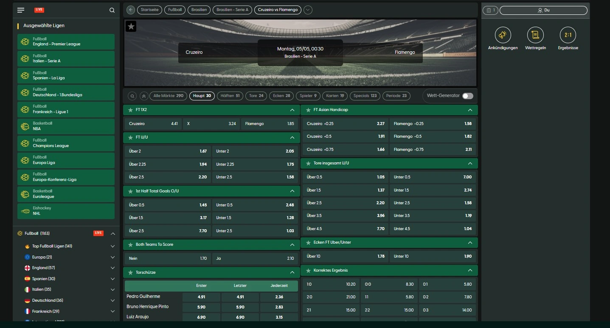Screen dimensions: 610x328
Task: Click the market search icon beside Alle Märkte
Action: click(132, 96)
